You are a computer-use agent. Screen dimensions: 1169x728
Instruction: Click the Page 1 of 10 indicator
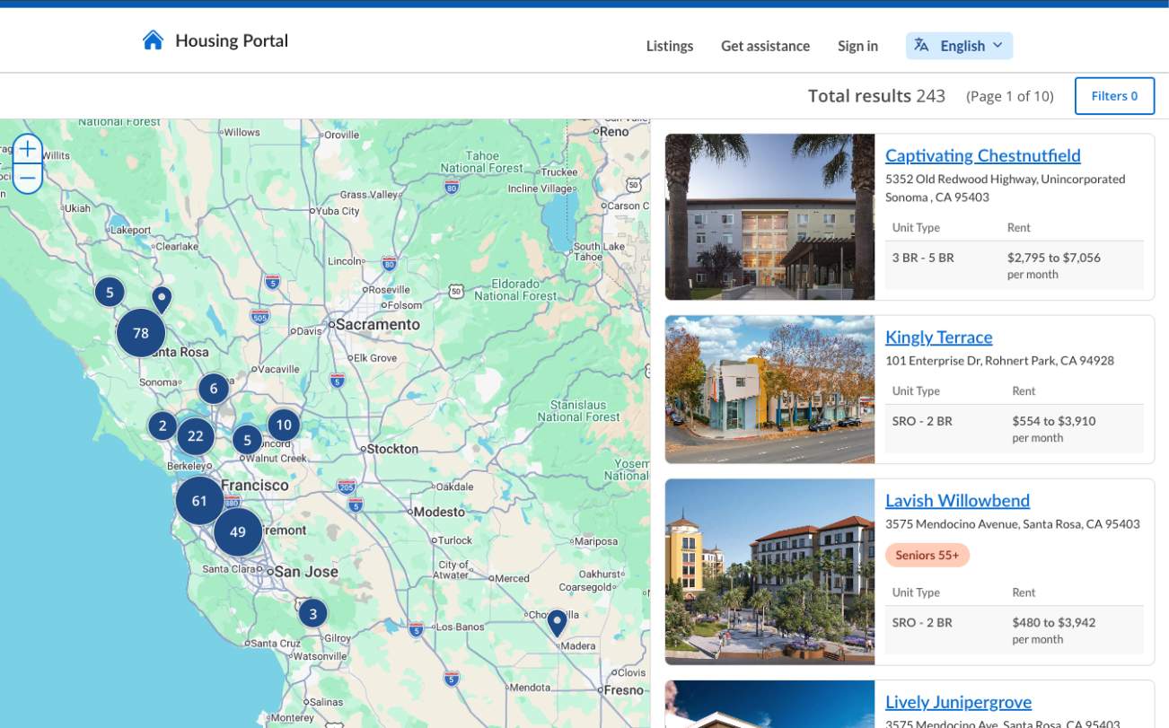point(1010,96)
